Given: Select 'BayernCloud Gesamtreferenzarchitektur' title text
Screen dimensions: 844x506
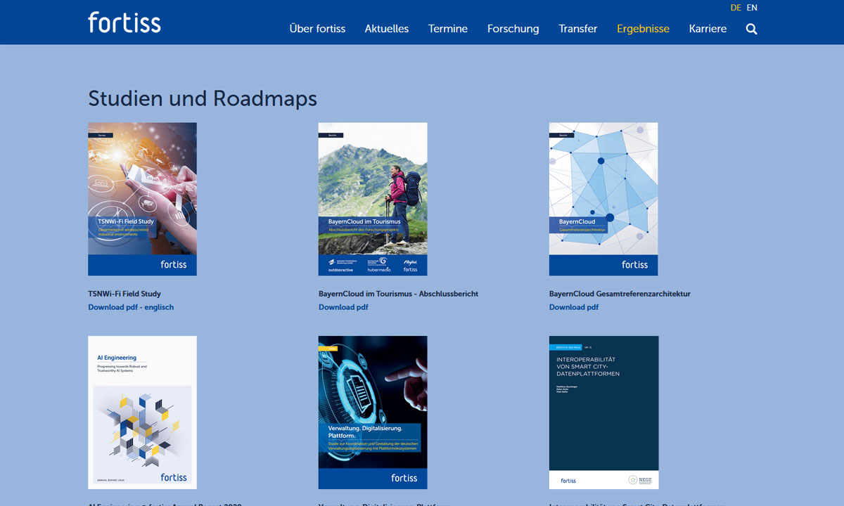Looking at the screenshot, I should click(x=620, y=294).
